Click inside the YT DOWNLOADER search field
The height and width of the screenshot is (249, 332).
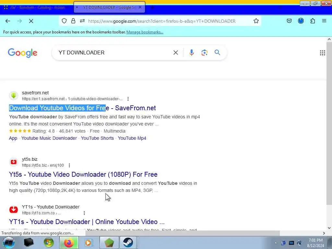(x=114, y=53)
